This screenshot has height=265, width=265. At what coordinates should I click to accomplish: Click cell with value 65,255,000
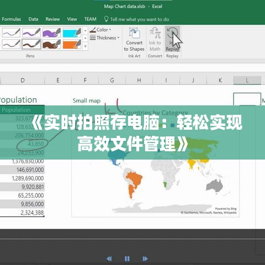(x=22, y=195)
